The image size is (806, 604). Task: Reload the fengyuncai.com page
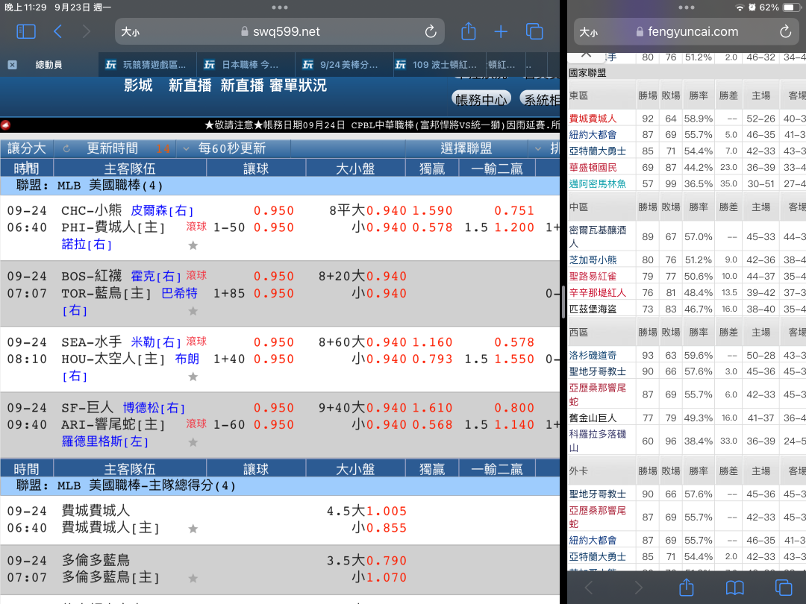click(785, 31)
